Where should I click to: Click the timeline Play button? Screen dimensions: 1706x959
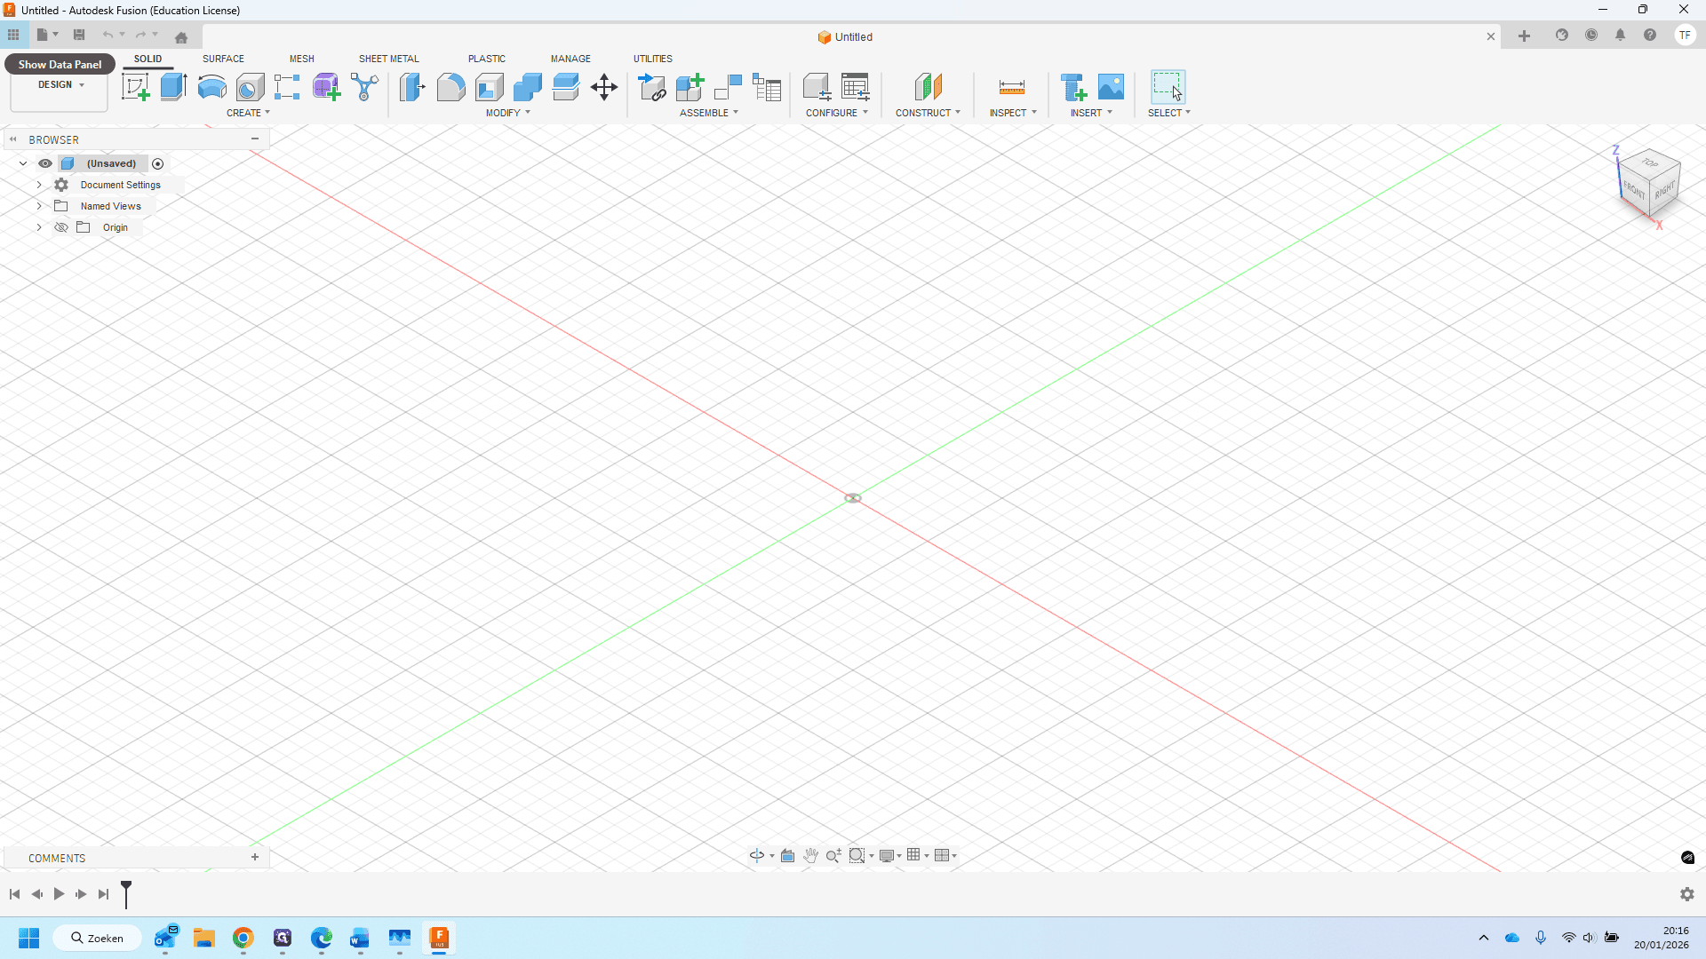point(59,894)
